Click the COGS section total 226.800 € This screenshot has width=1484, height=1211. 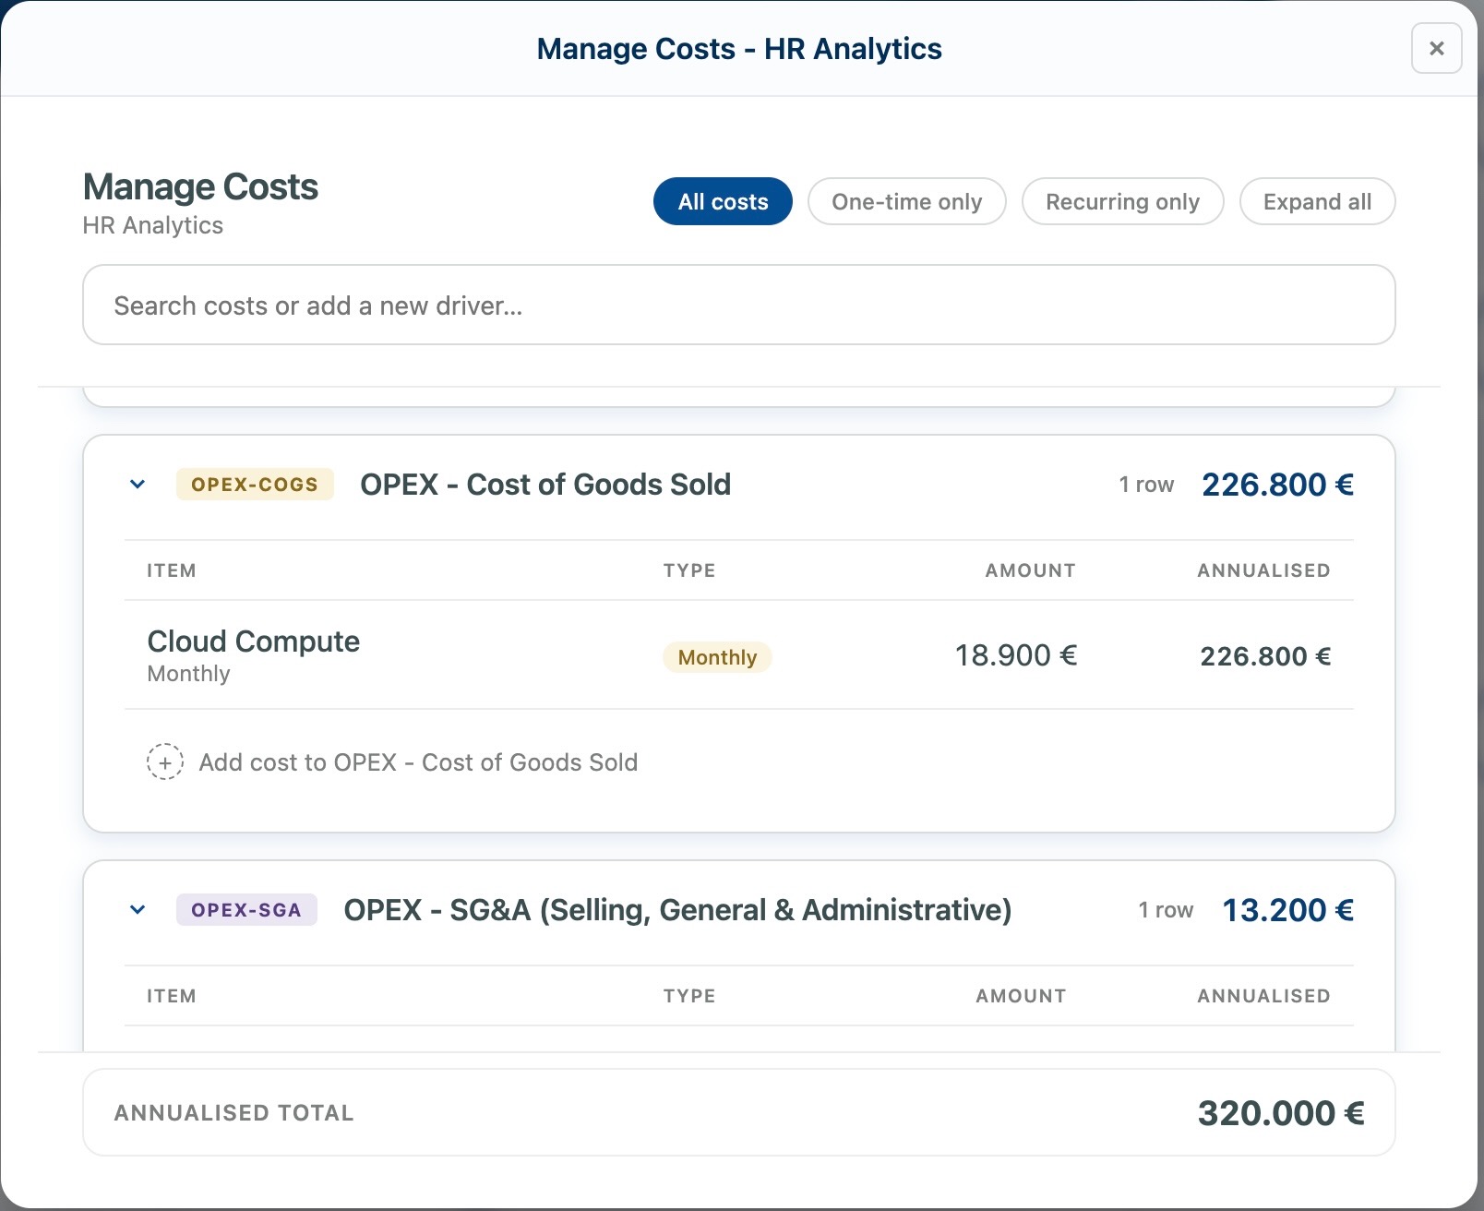click(1277, 485)
